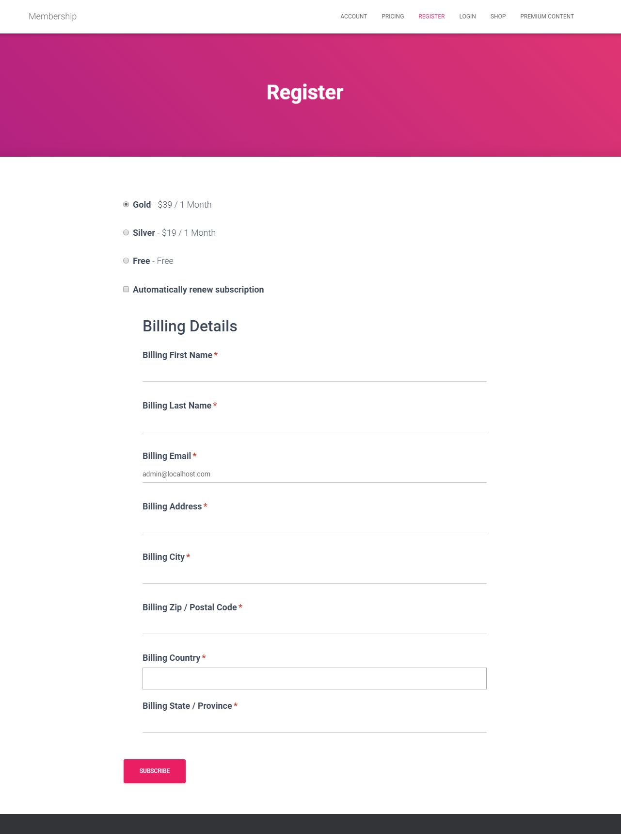Open the Billing Country dropdown
Screen dimensions: 621x834
point(314,678)
